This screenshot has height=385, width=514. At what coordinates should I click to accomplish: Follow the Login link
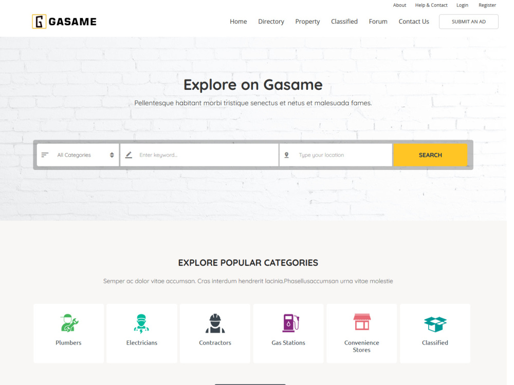pos(462,5)
